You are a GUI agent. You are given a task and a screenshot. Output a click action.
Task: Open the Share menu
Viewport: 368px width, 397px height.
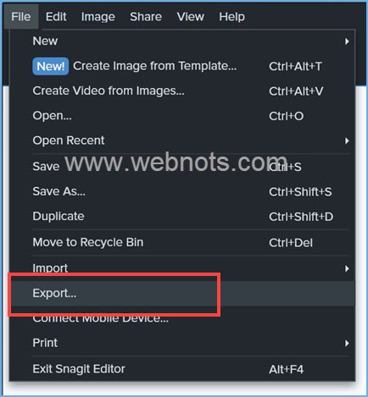[x=146, y=17]
